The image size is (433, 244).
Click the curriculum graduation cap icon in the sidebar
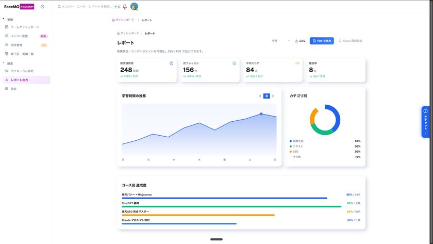coord(7,71)
